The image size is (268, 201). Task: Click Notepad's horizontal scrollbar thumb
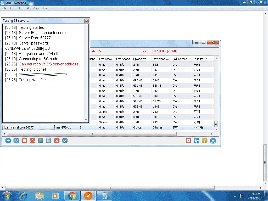pyautogui.click(x=110, y=188)
